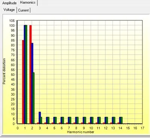This screenshot has width=150, height=138.
Task: Switch to the Amplitude tab
Action: [9, 3]
